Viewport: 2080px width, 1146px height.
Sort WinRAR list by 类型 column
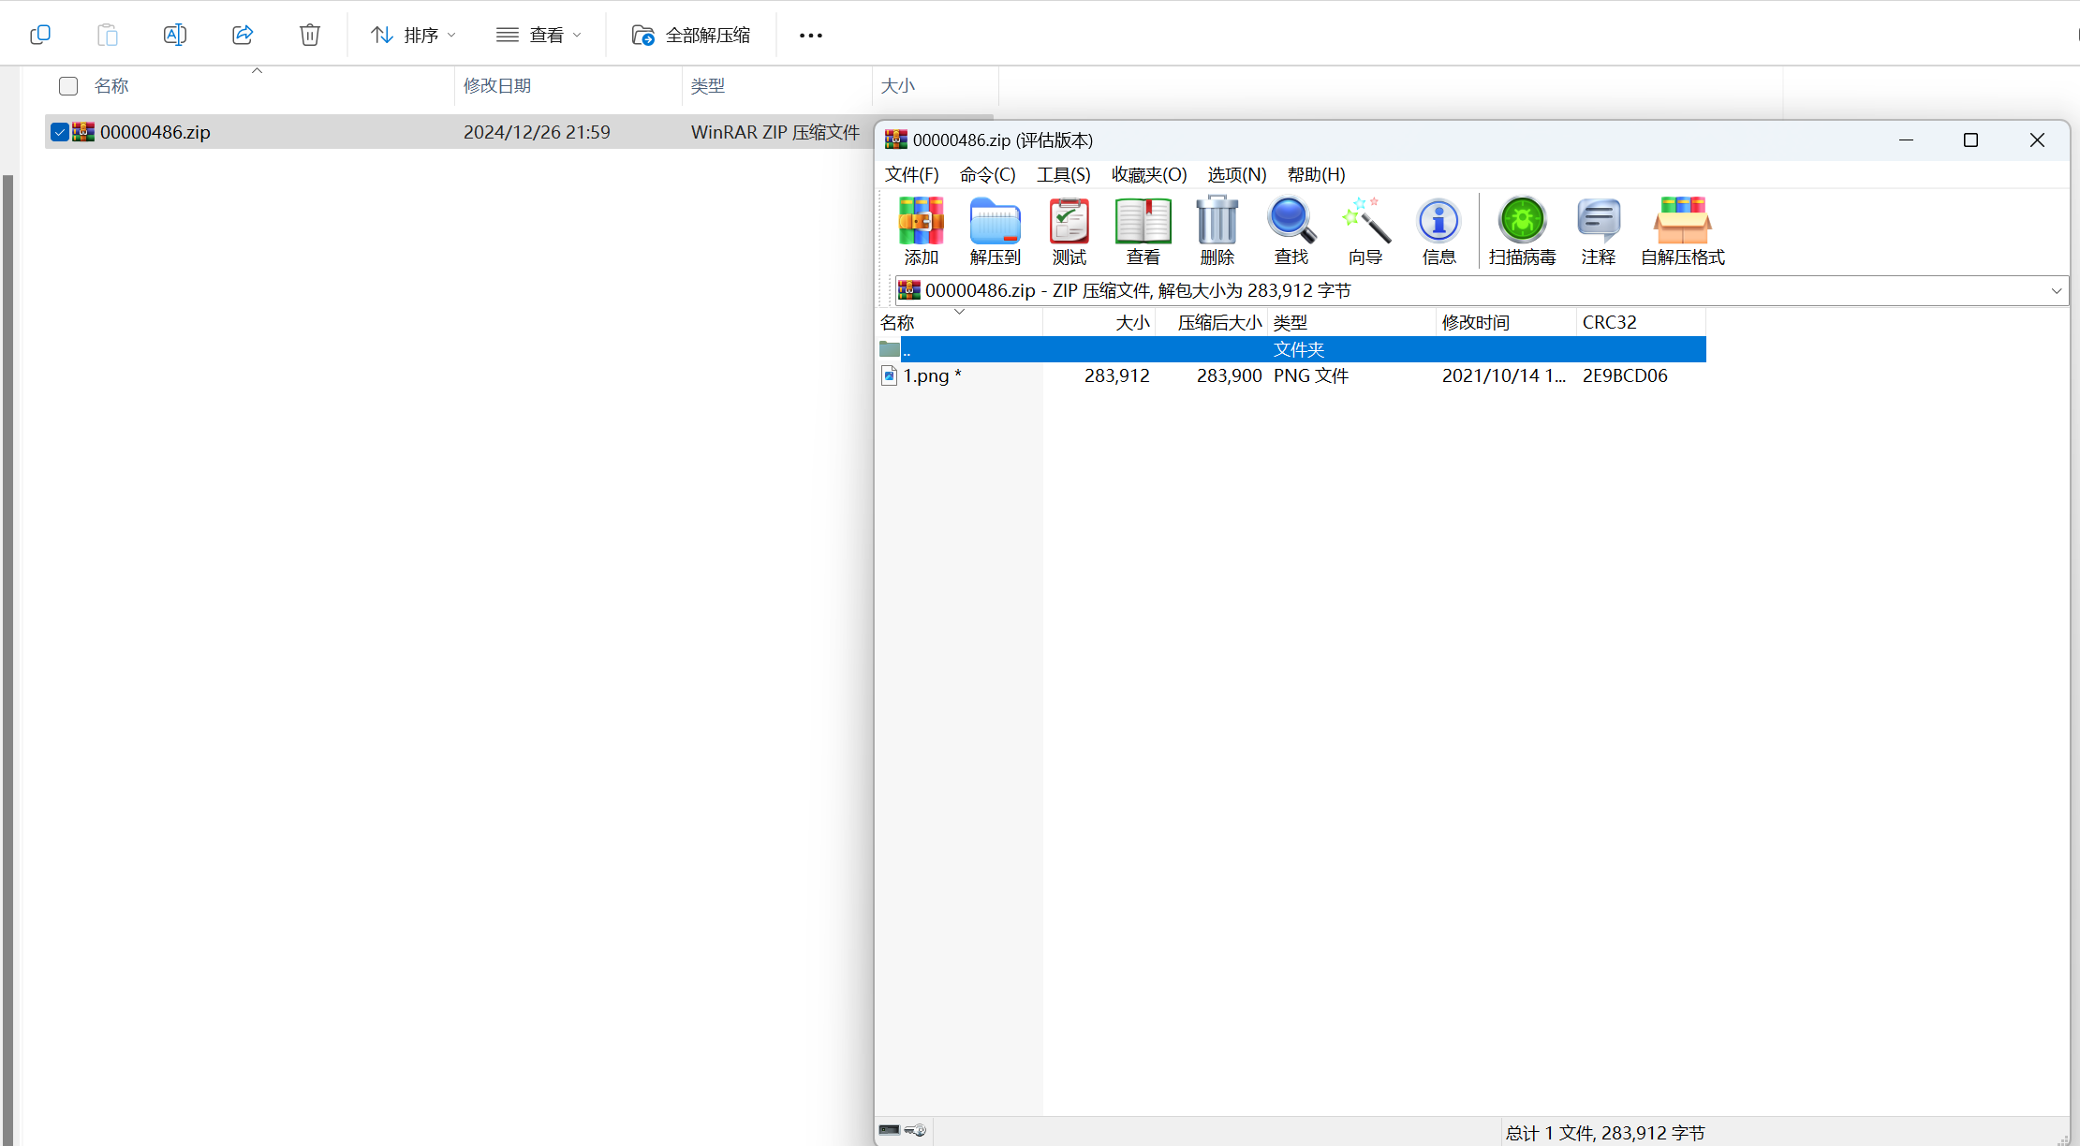(x=1352, y=322)
